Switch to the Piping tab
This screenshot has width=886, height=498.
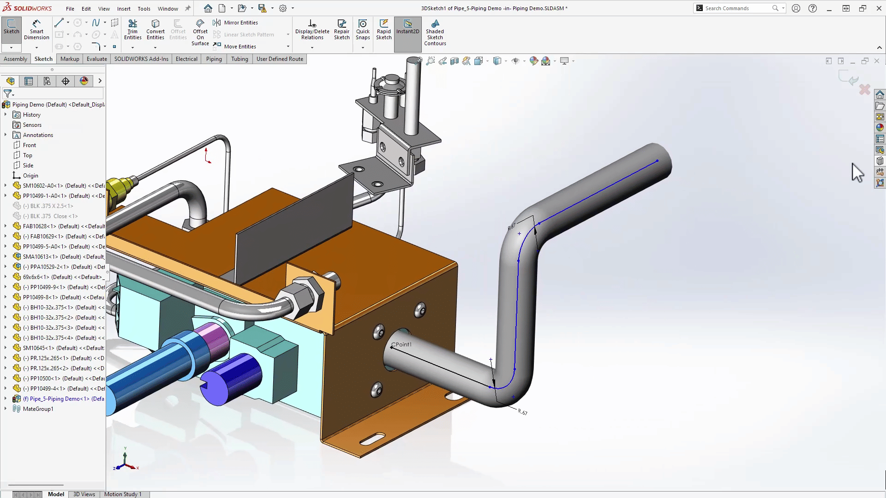pos(214,59)
